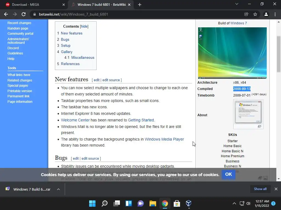Jump to New features in contents
The height and width of the screenshot is (210, 281).
click(x=72, y=33)
